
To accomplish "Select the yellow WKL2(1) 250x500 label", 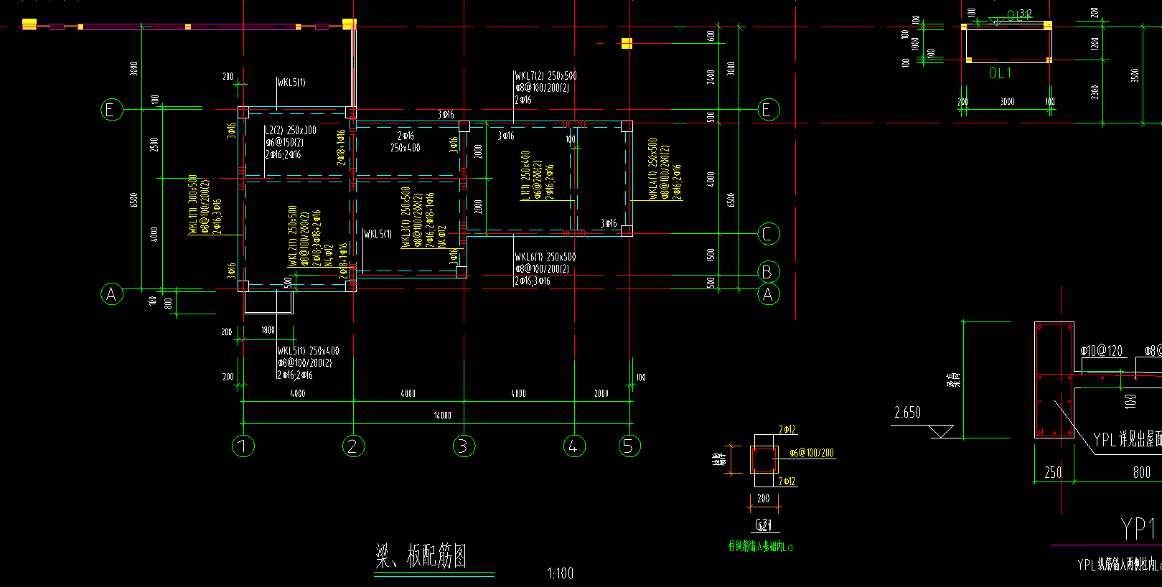I will [x=293, y=236].
